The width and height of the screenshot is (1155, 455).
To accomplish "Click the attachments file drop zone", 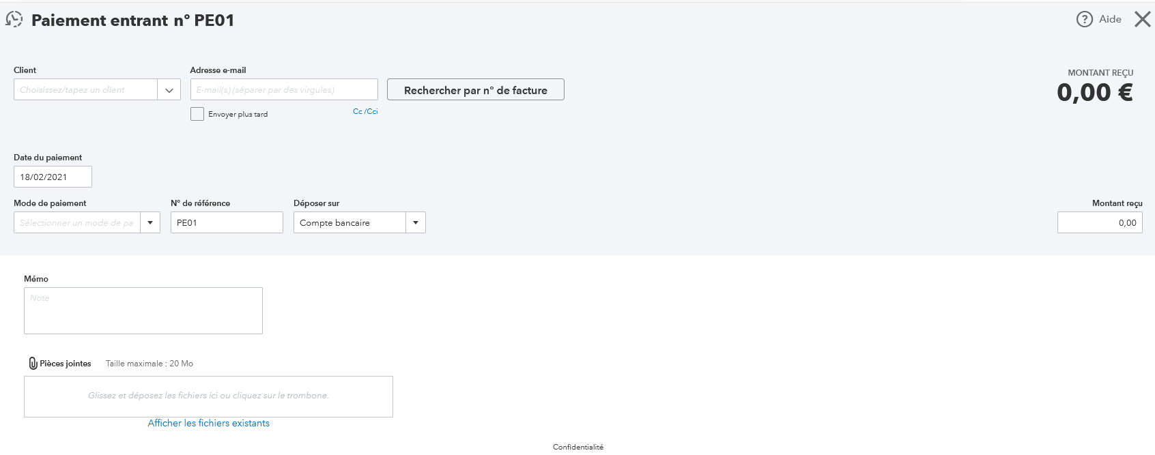I will tap(208, 396).
